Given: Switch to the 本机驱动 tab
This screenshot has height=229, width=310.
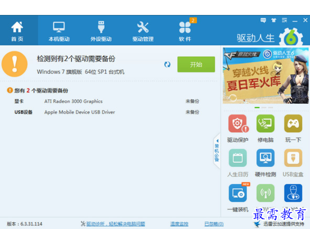Looking at the screenshot, I should [x=59, y=31].
